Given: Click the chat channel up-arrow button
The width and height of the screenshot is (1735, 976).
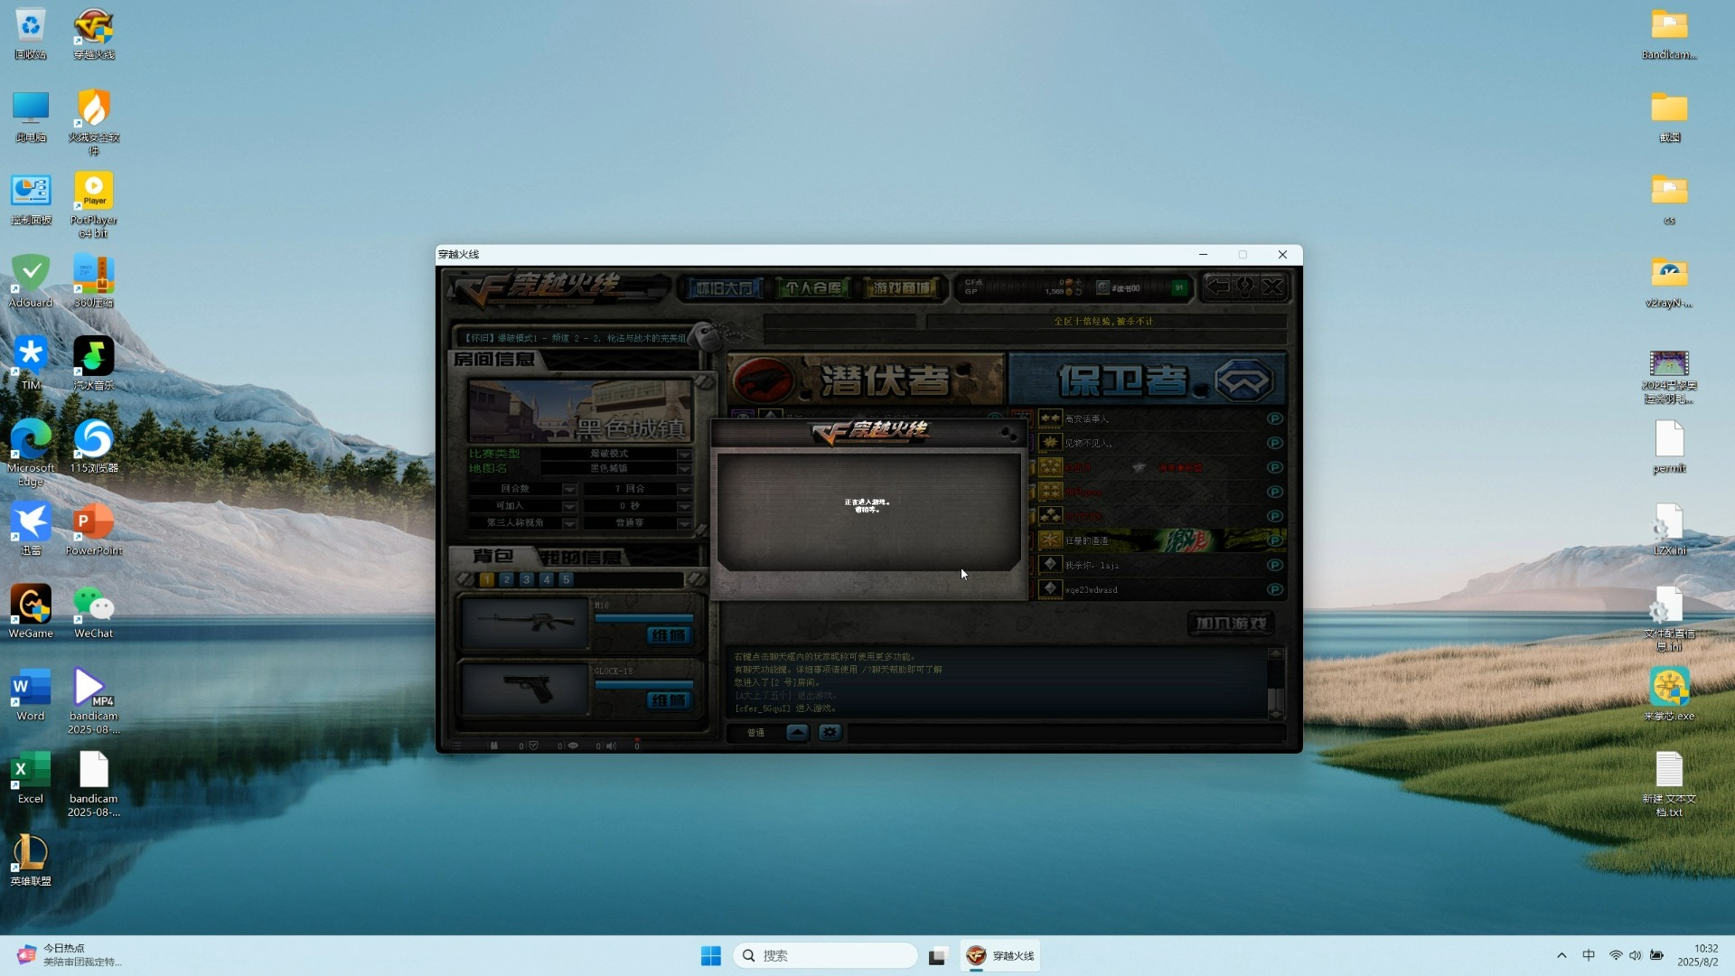Looking at the screenshot, I should pos(797,733).
